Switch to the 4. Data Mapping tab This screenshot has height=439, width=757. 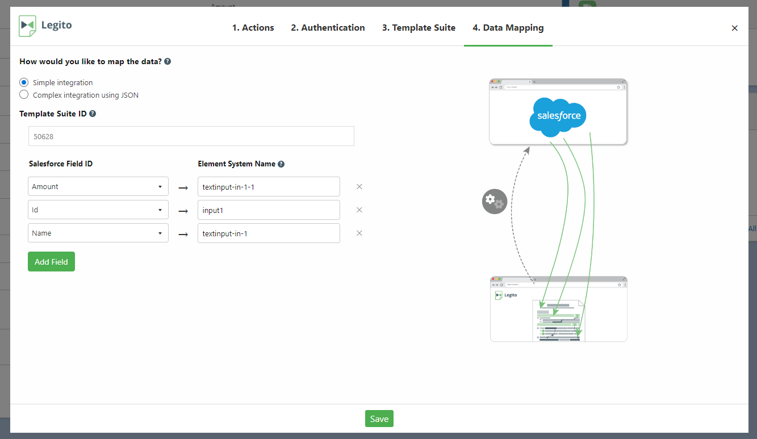click(x=508, y=27)
